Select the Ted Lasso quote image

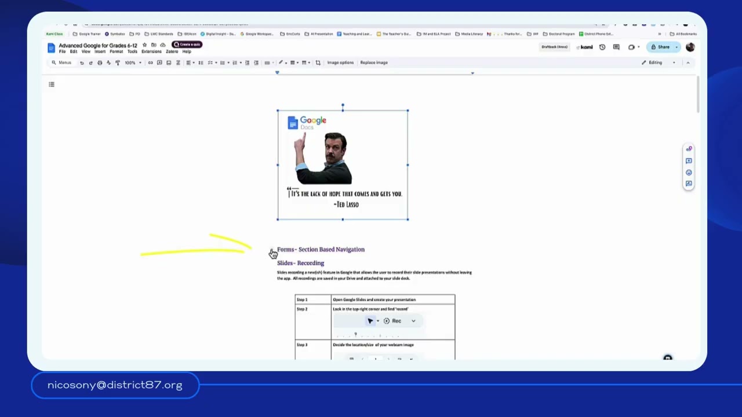[x=343, y=165]
